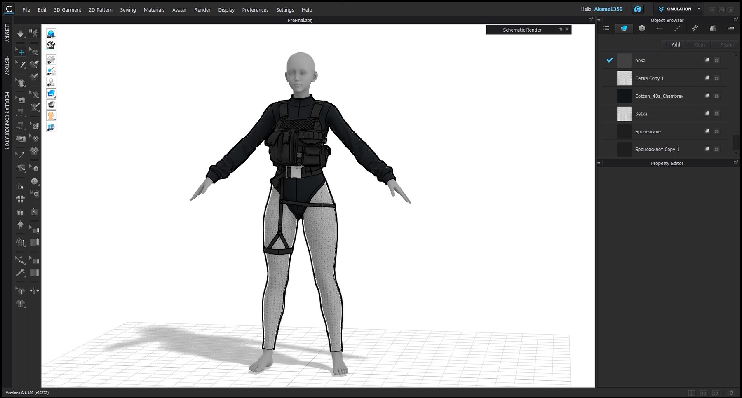Click the Akame1358 username link
742x398 pixels.
[x=608, y=9]
